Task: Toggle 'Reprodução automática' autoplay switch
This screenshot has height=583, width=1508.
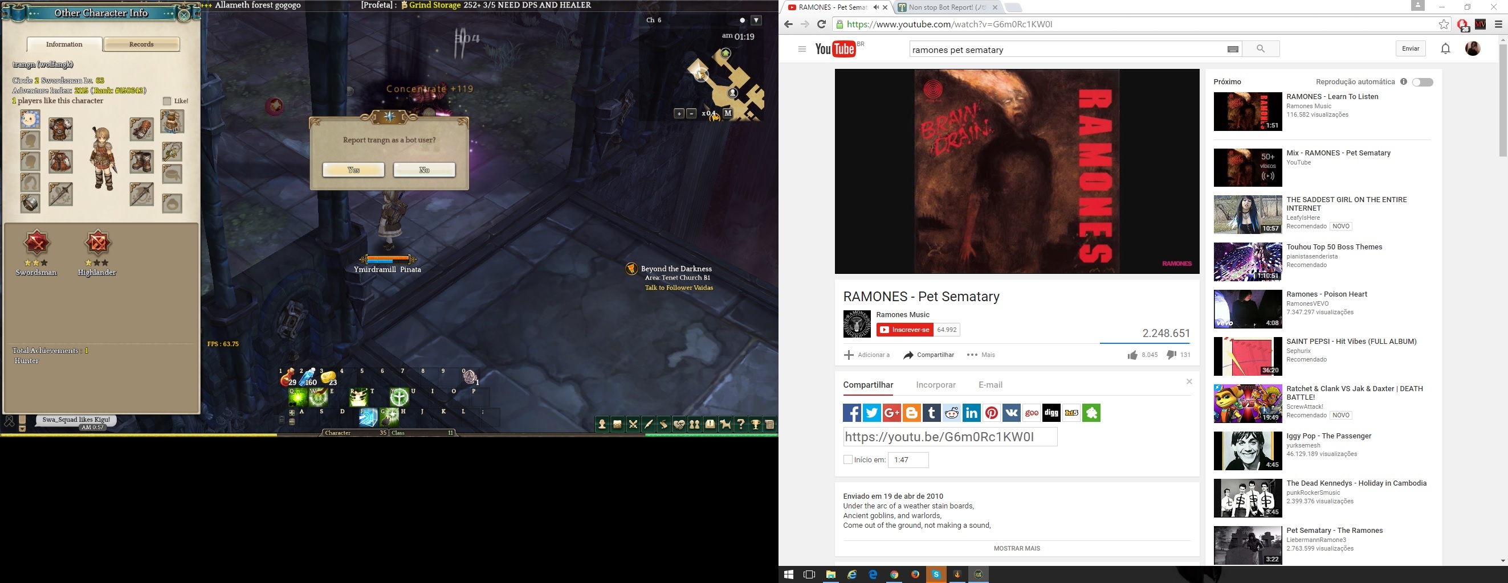Action: (x=1422, y=82)
